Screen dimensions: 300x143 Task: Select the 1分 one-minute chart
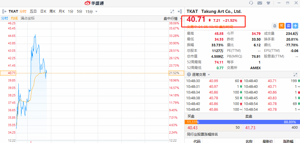(70, 11)
